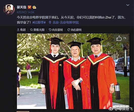Select 查看大图 to view full image
This screenshot has height=112, width=134.
point(37,30)
